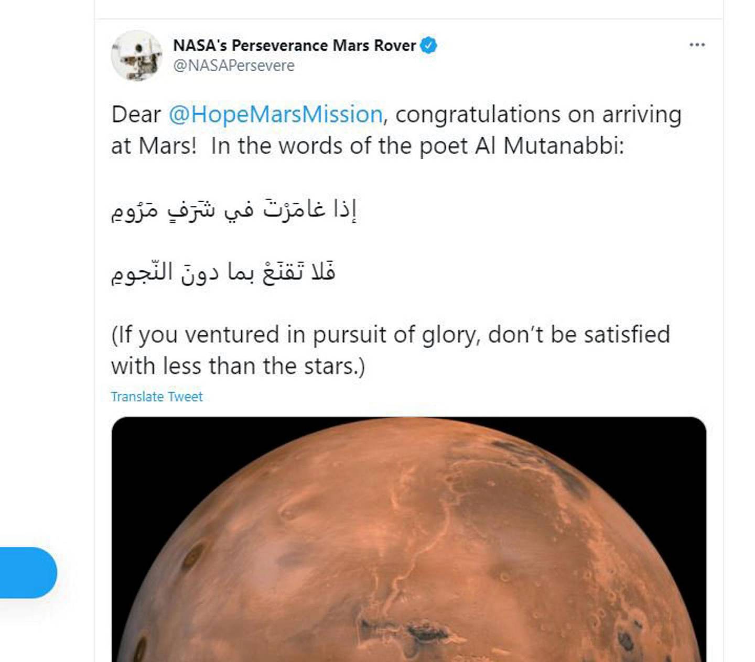Click the word 'poet' in the tweet

pyautogui.click(x=443, y=147)
